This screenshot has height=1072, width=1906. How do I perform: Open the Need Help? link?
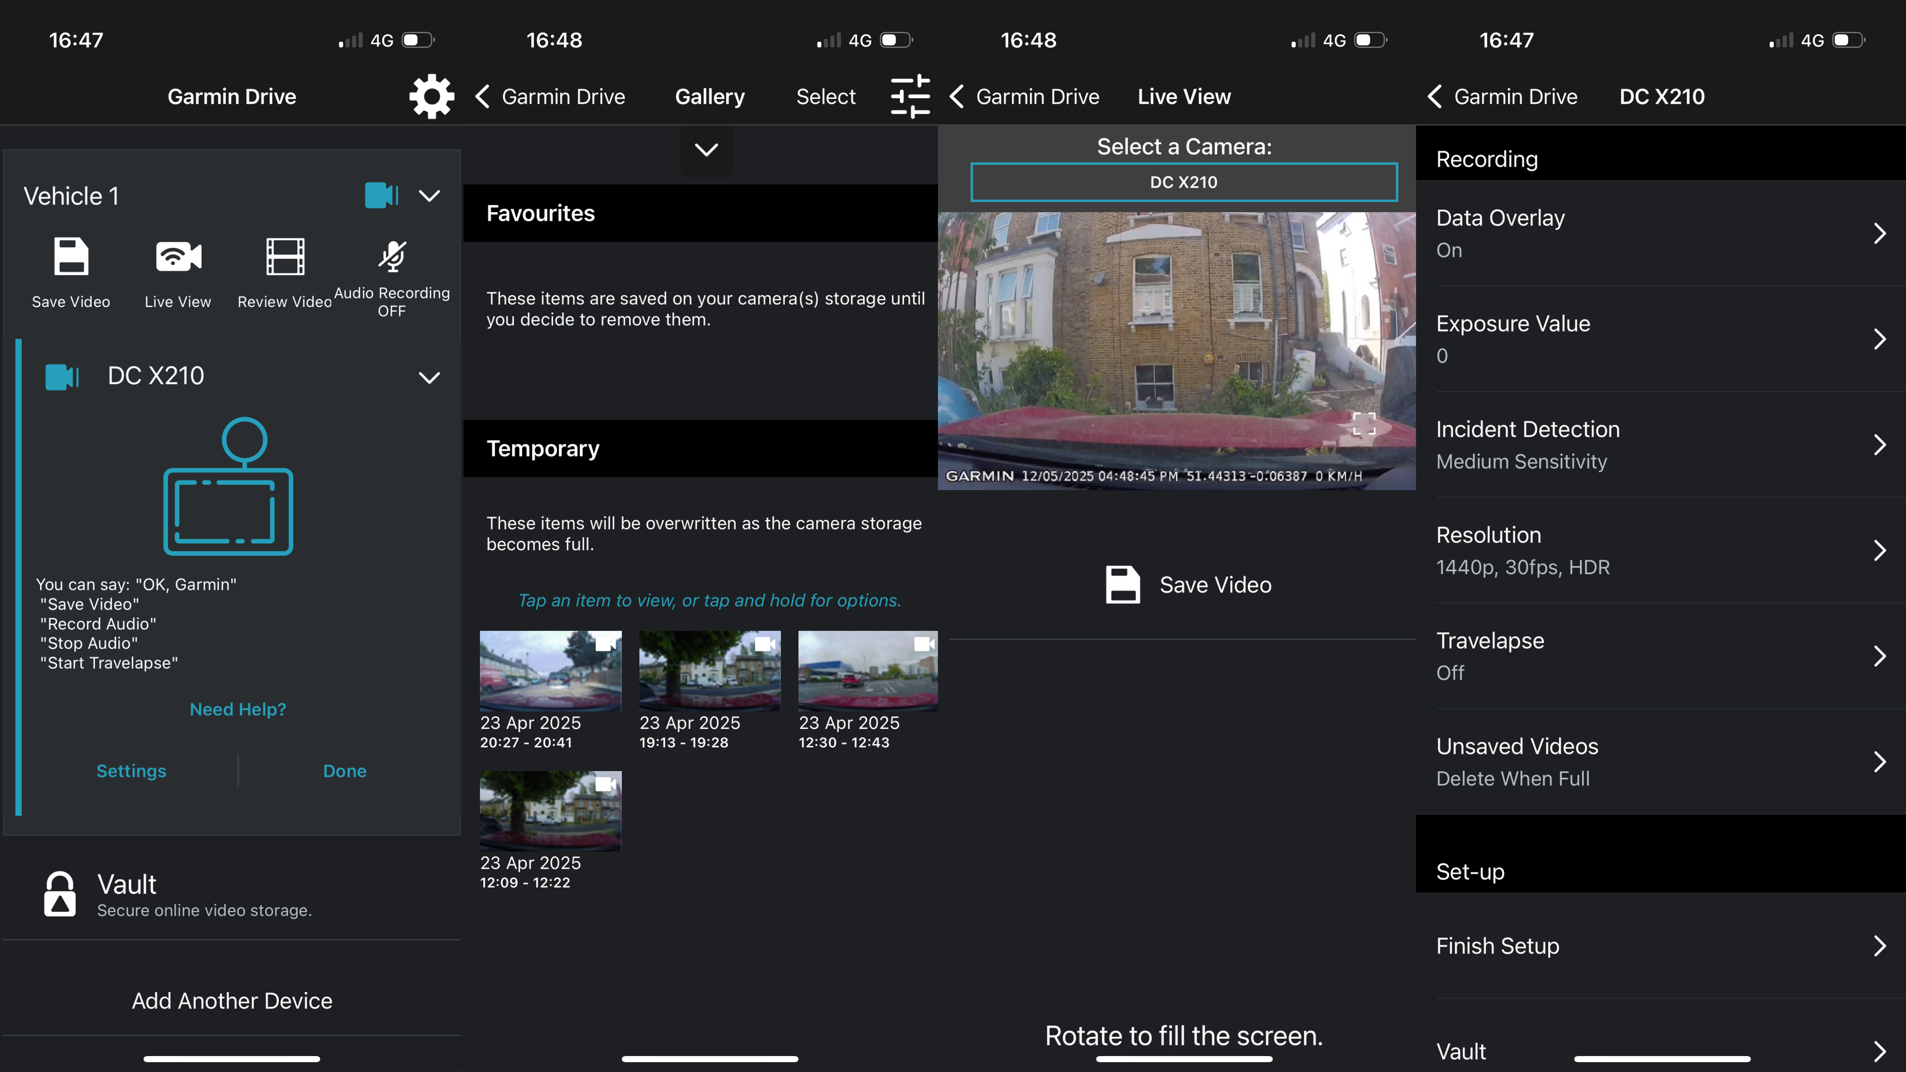[237, 710]
